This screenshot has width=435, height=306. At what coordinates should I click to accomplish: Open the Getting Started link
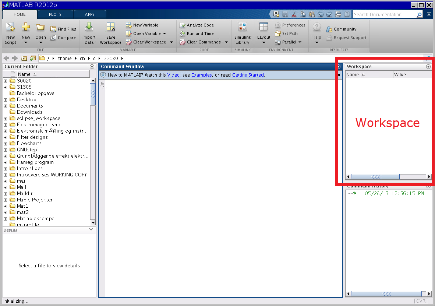pyautogui.click(x=248, y=75)
